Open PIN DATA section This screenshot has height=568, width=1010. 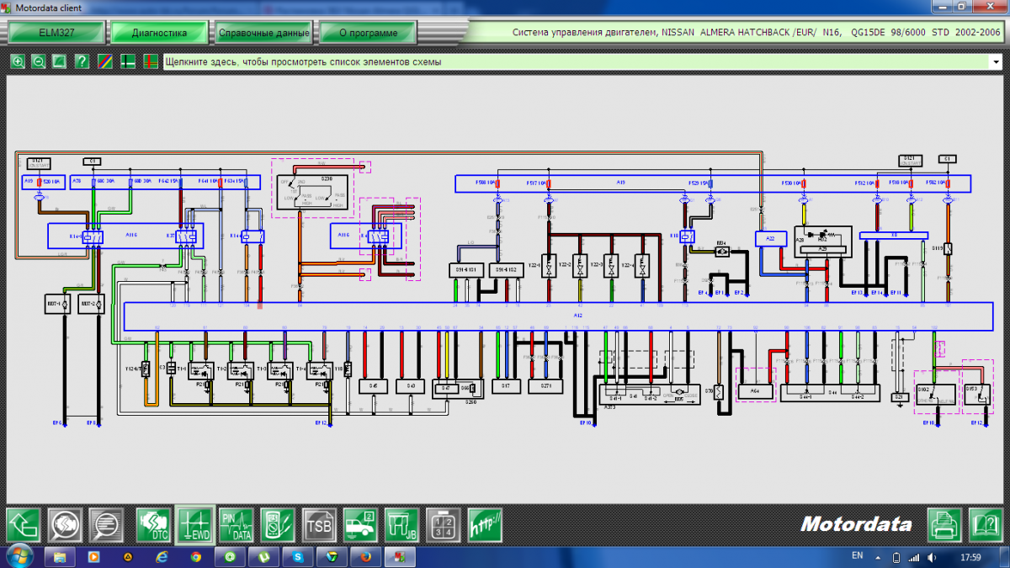[x=235, y=525]
